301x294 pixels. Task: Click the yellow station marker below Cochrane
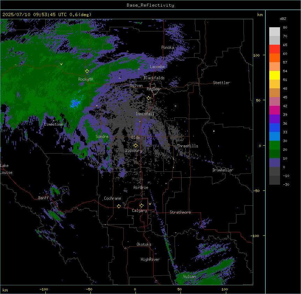[119, 206]
